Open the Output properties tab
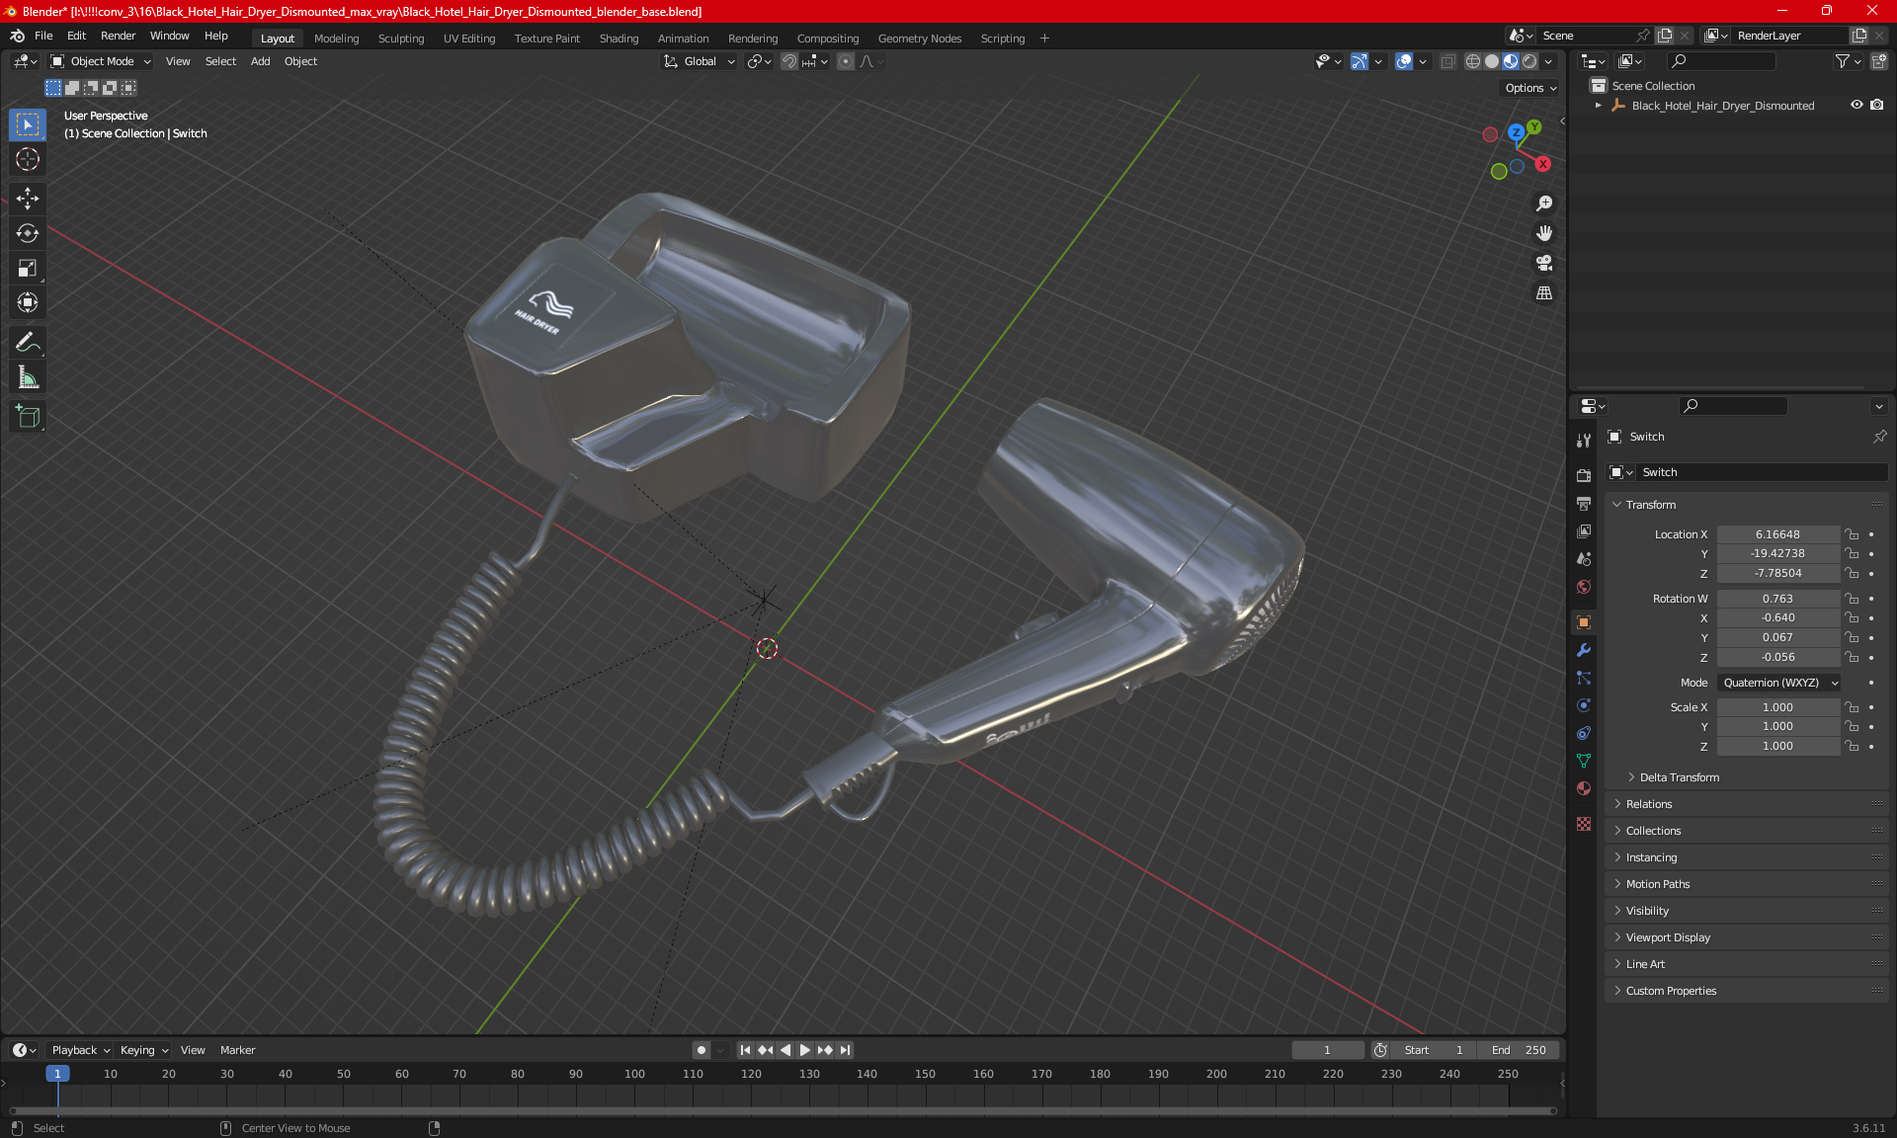 1584,503
